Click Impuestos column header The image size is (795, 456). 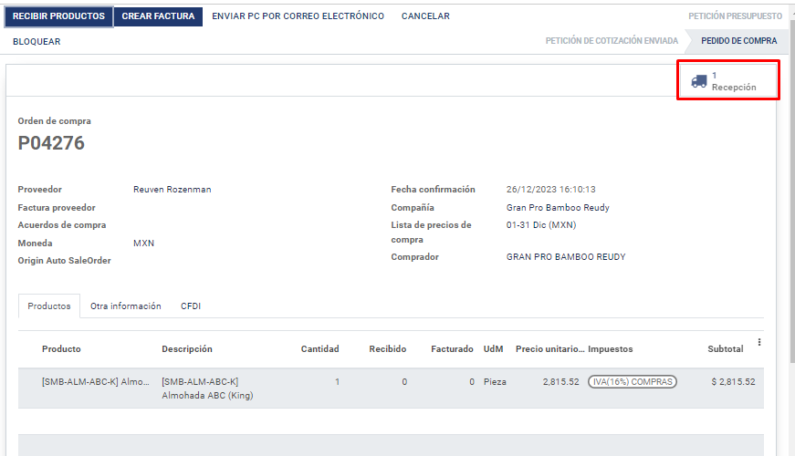pos(611,349)
